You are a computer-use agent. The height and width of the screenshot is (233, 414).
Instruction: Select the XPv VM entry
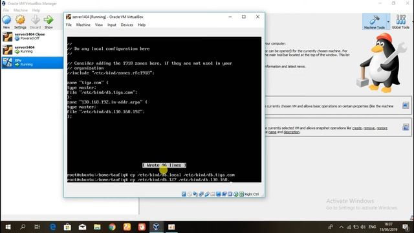point(32,62)
